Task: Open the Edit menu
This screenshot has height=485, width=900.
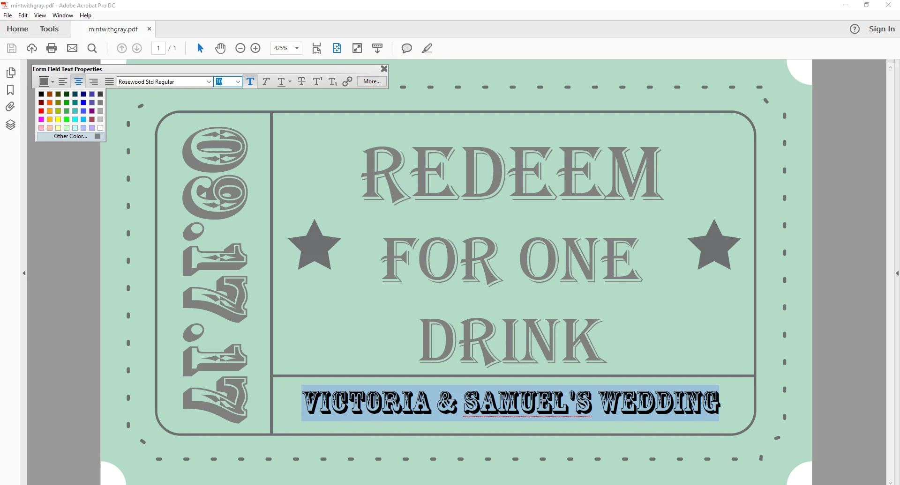Action: tap(23, 15)
